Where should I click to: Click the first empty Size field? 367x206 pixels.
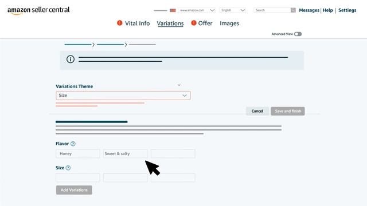coord(78,178)
